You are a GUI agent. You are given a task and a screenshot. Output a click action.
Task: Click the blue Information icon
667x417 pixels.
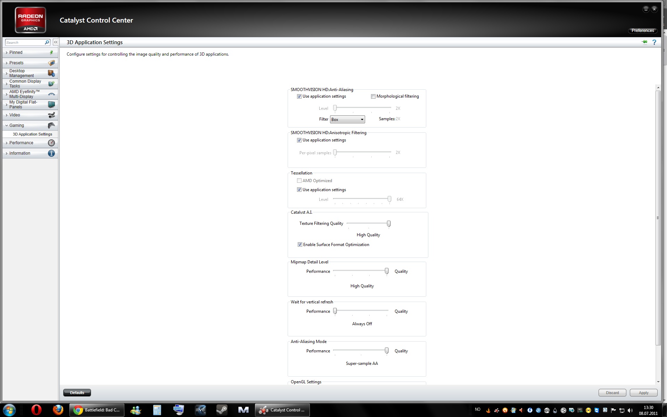[x=51, y=153]
